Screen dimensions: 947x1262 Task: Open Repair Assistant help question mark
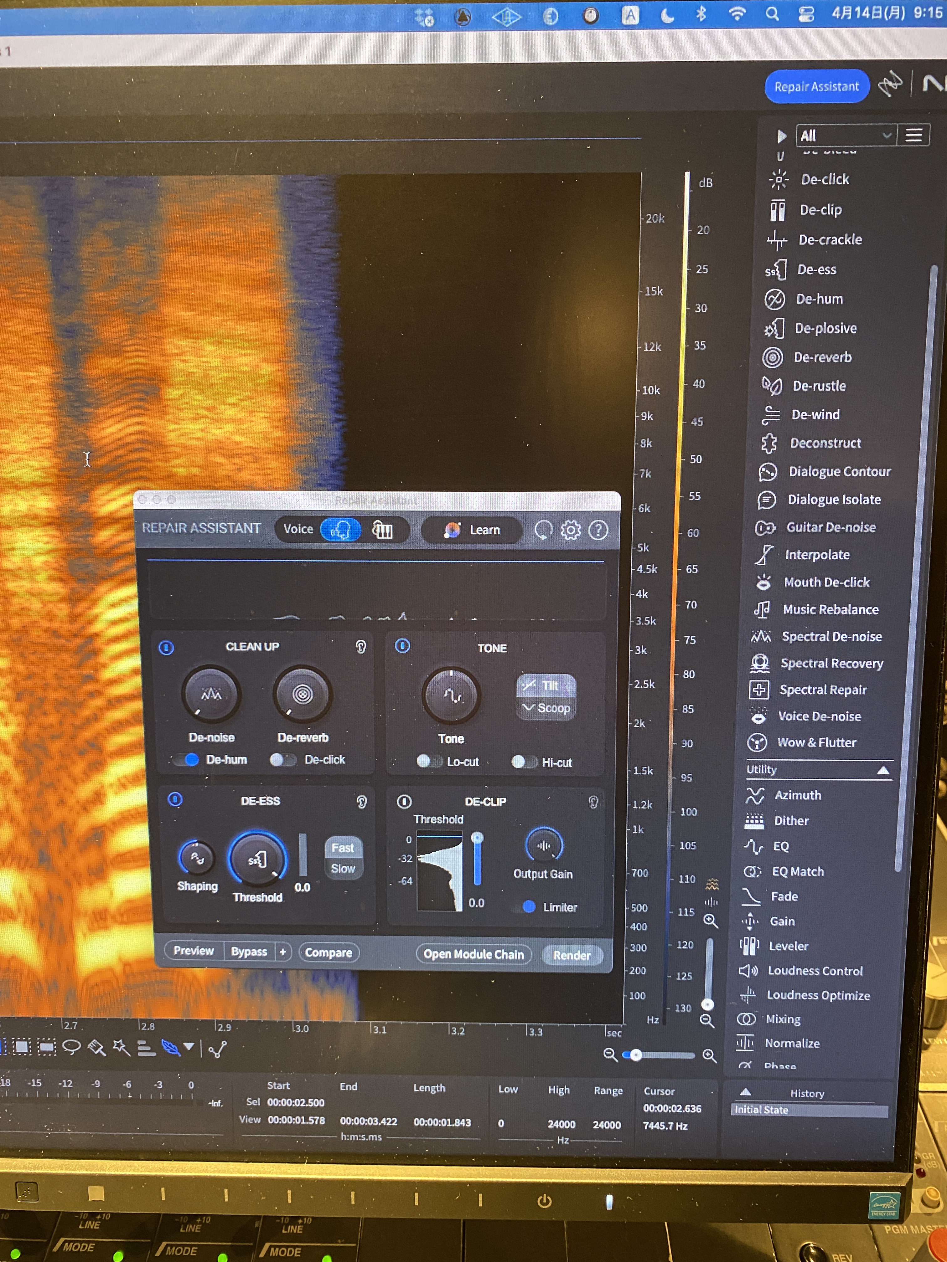pos(598,531)
